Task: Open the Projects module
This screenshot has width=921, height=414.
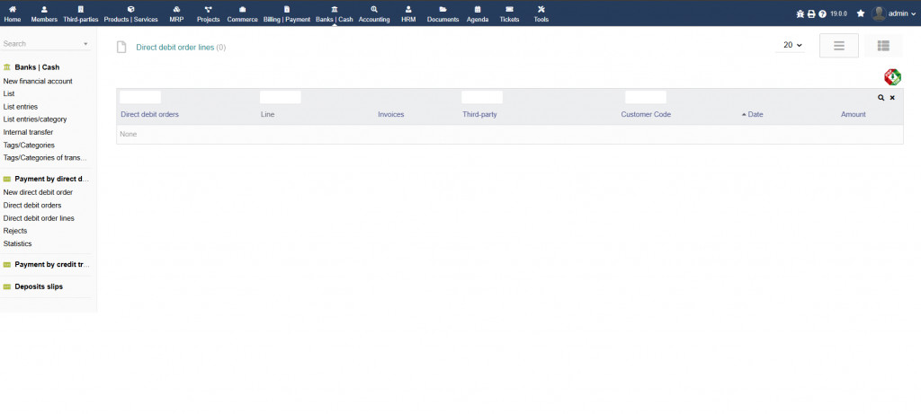Action: 208,13
